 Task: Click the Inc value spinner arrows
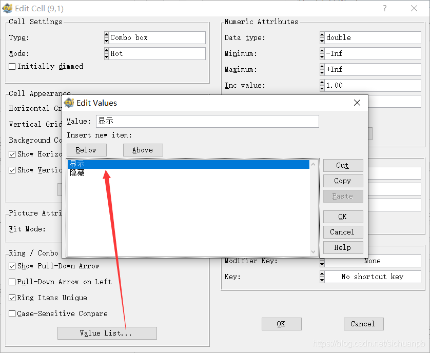322,85
